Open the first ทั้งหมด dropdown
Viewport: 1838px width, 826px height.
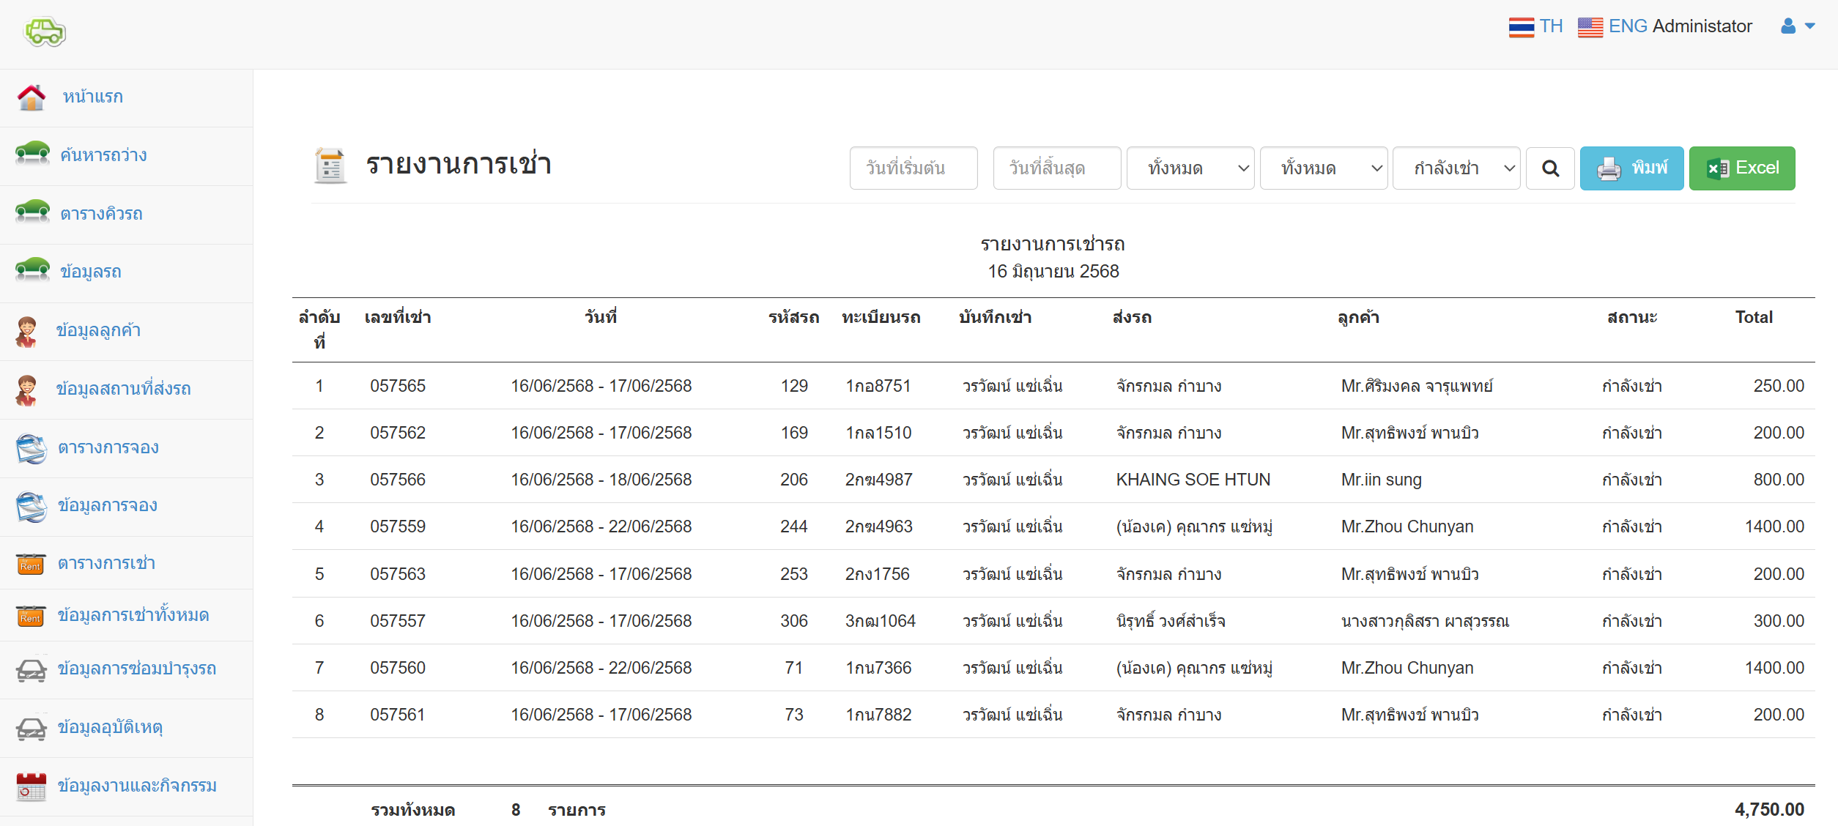[1190, 168]
